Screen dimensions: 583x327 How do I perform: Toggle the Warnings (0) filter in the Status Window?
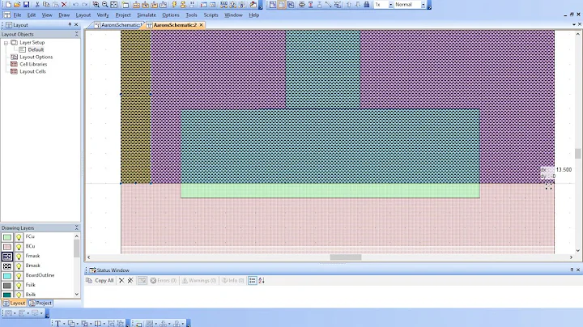tap(199, 281)
